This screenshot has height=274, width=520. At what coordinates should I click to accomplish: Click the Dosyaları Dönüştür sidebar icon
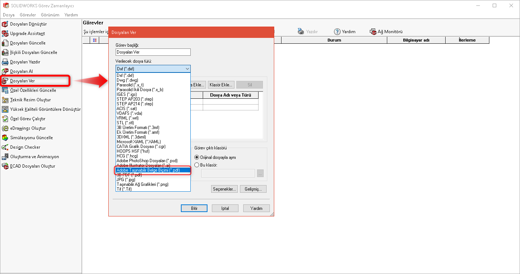pyautogui.click(x=5, y=24)
